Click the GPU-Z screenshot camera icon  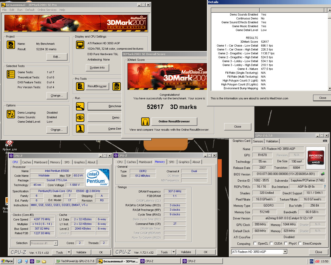325,141
